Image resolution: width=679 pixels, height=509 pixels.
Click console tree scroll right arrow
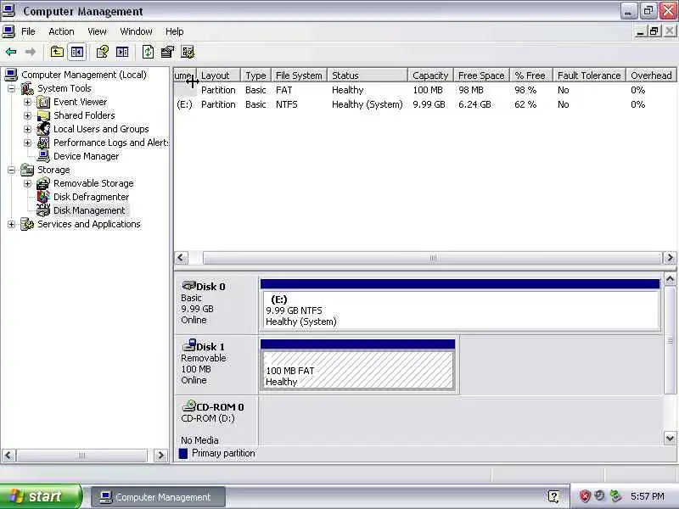(160, 456)
